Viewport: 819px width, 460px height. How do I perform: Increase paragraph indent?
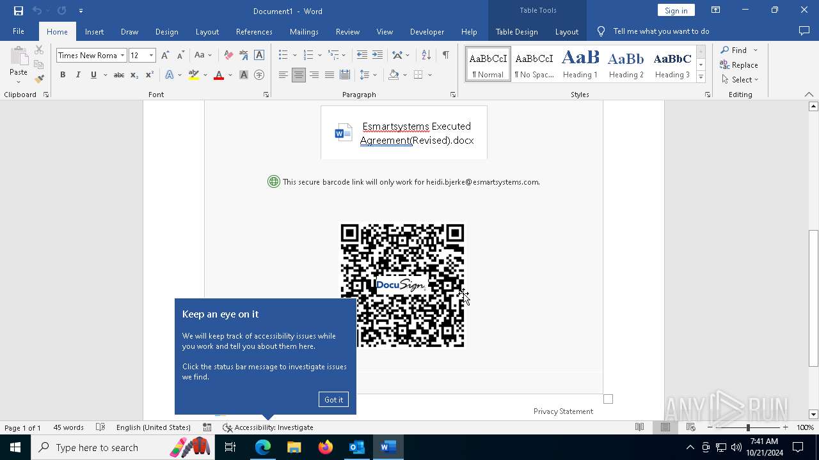(378, 56)
